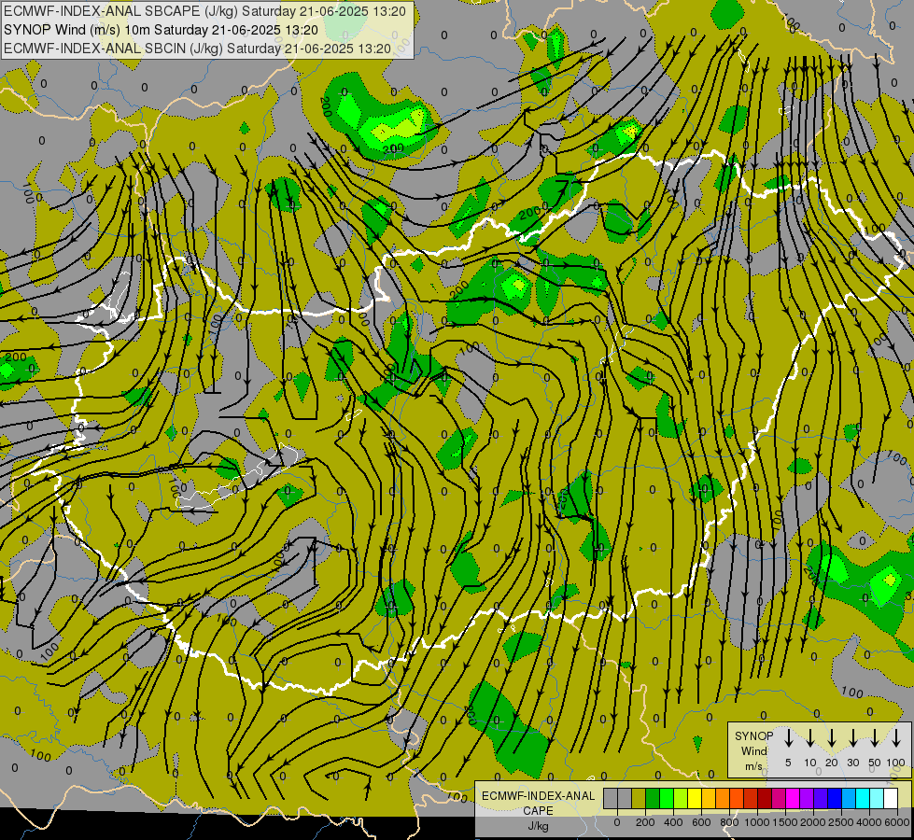The height and width of the screenshot is (840, 914).
Task: Pick the azure swatch right of 2500
Action: coord(848,798)
